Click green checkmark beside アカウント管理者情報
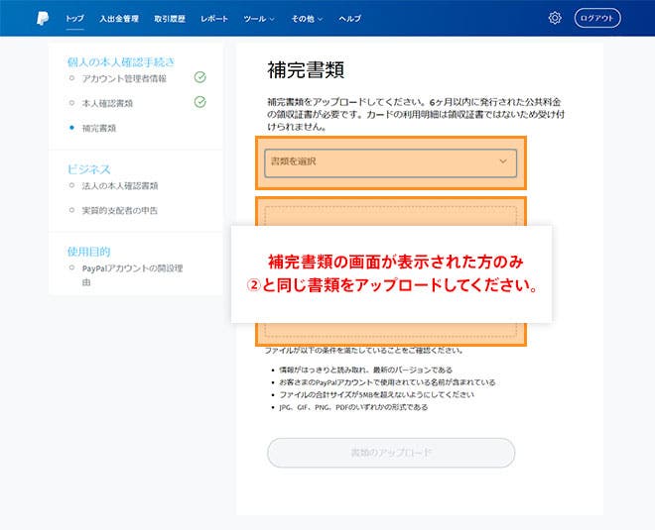This screenshot has width=655, height=530. [x=199, y=77]
